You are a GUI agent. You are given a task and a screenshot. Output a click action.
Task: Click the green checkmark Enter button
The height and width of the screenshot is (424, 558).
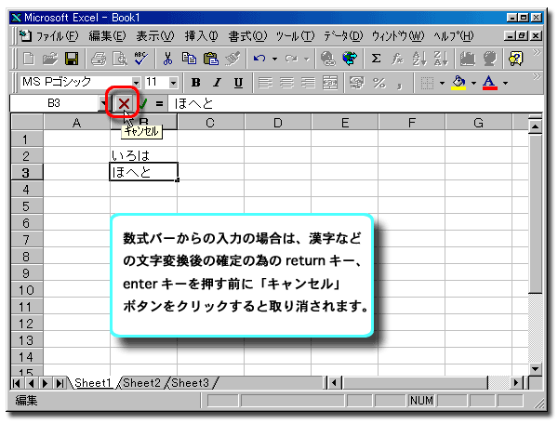pos(142,103)
